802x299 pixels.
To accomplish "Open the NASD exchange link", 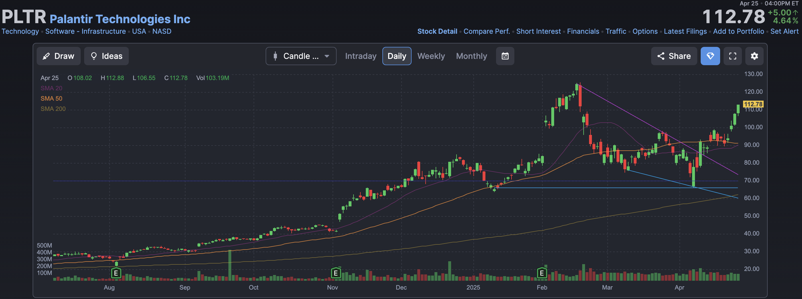I will [x=162, y=31].
